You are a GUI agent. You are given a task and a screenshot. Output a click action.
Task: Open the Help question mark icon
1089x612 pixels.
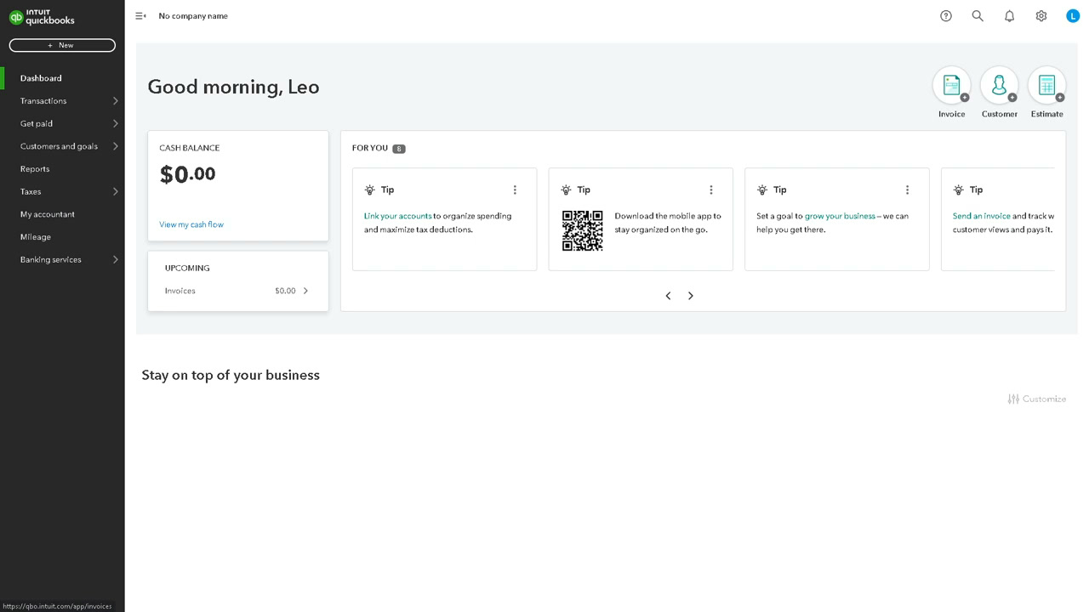point(946,16)
